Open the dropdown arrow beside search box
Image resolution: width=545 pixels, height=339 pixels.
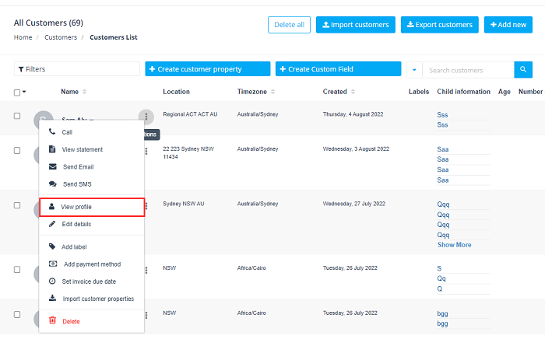tap(414, 70)
